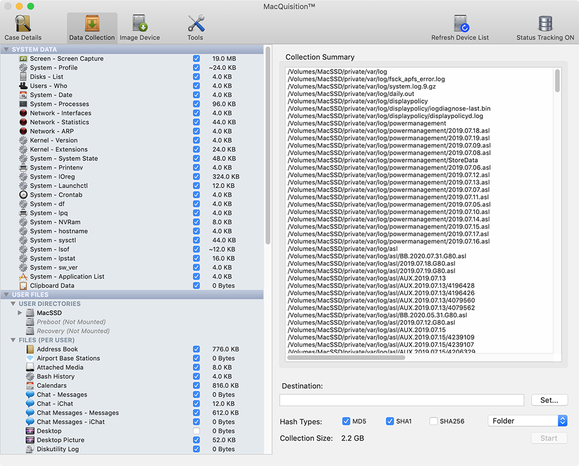The image size is (579, 466).
Task: Click Calendars icon
Action: click(x=30, y=386)
